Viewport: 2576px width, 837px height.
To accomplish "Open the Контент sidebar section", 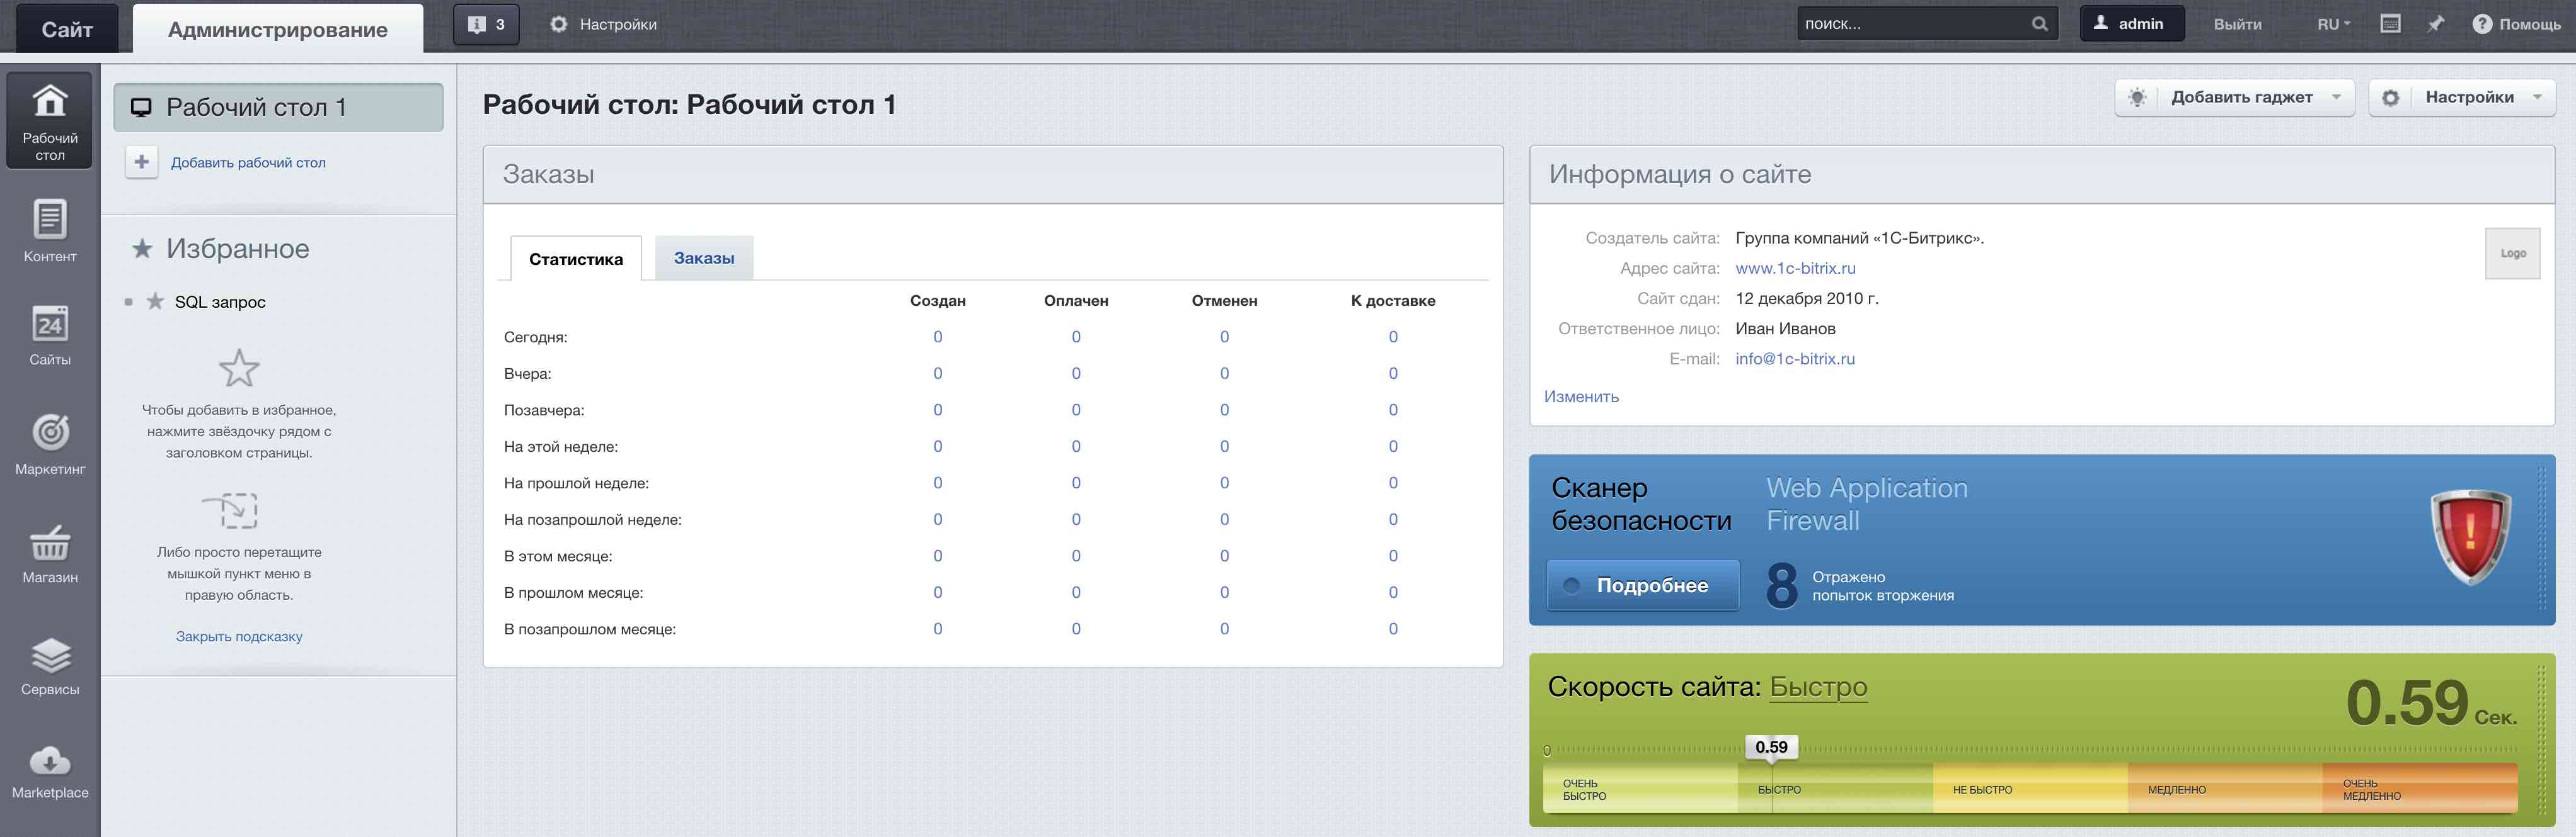I will (x=50, y=231).
